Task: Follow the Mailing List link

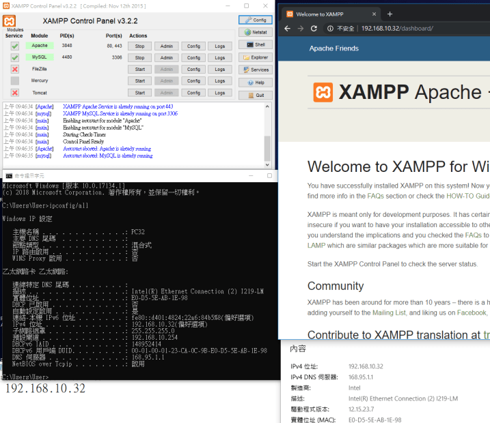Action: tap(389, 312)
